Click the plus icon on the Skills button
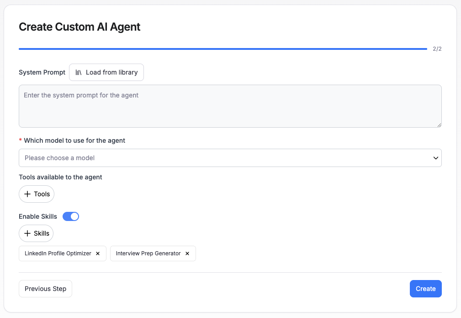The width and height of the screenshot is (461, 318). tap(28, 233)
